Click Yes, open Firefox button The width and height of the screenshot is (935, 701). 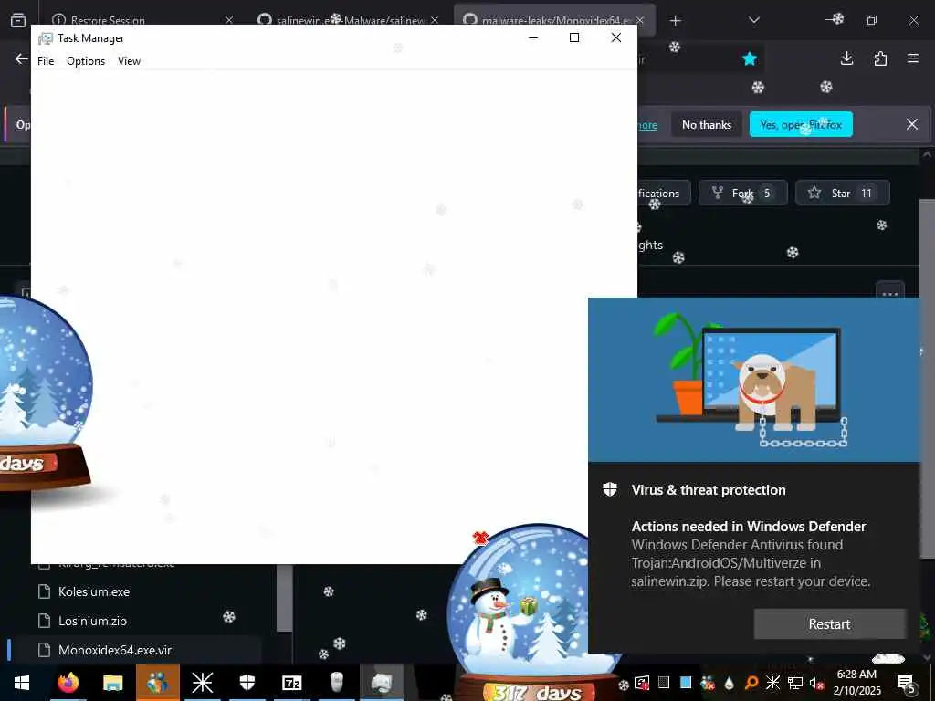(x=801, y=124)
